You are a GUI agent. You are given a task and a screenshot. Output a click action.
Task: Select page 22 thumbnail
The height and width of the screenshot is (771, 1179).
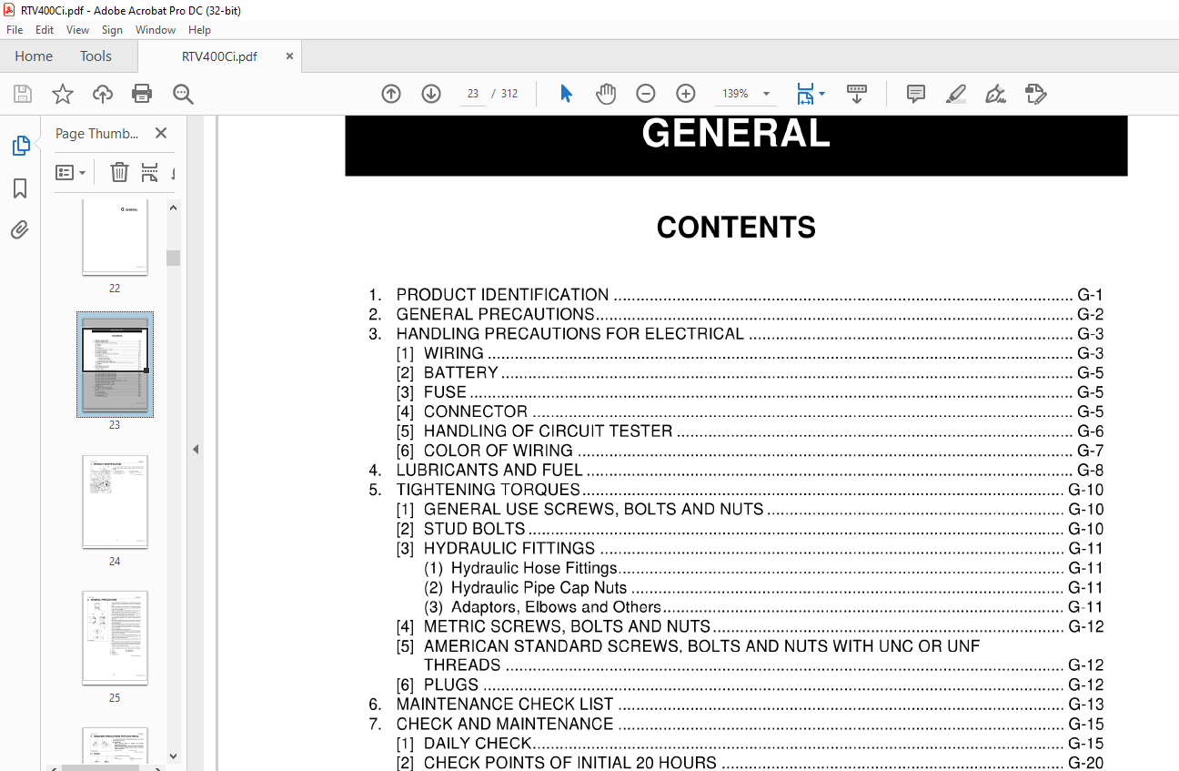[x=115, y=237]
